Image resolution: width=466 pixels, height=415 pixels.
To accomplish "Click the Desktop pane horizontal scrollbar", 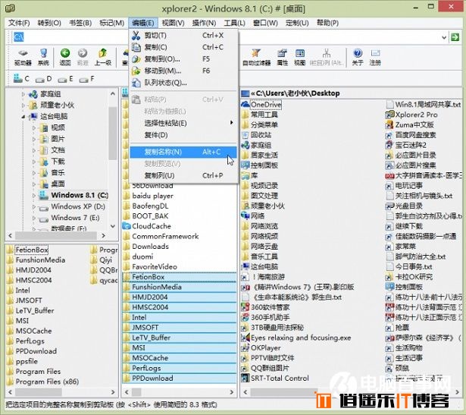I will point(284,391).
